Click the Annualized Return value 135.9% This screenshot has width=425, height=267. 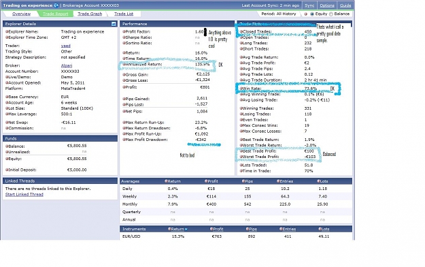point(202,65)
